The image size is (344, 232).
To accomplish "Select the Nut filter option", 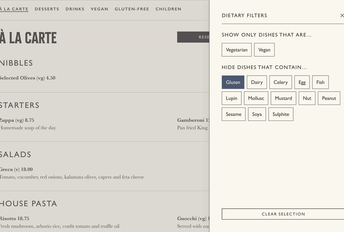I will (x=307, y=98).
